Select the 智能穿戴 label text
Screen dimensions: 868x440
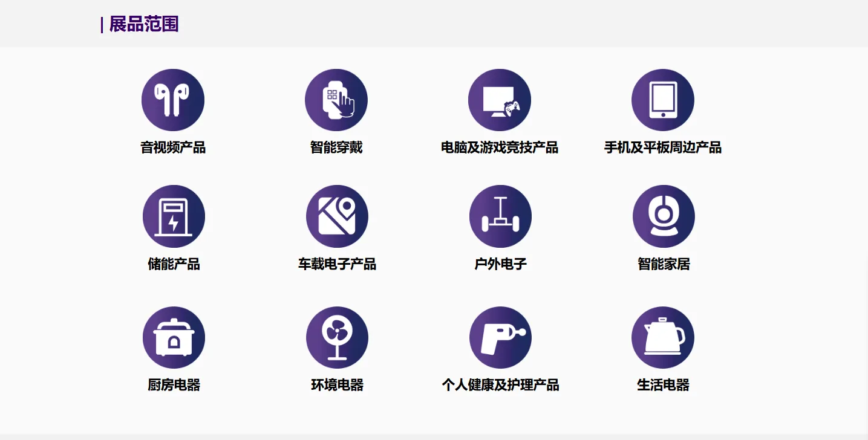(x=336, y=147)
